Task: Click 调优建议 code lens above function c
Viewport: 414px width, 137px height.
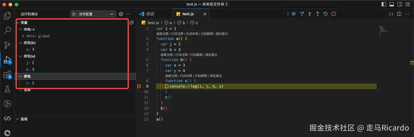Action: coord(216,76)
